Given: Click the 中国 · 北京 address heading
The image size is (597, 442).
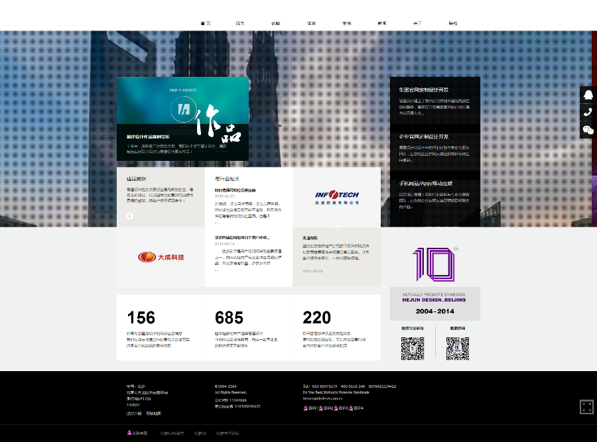Looking at the screenshot, I should pos(135,386).
